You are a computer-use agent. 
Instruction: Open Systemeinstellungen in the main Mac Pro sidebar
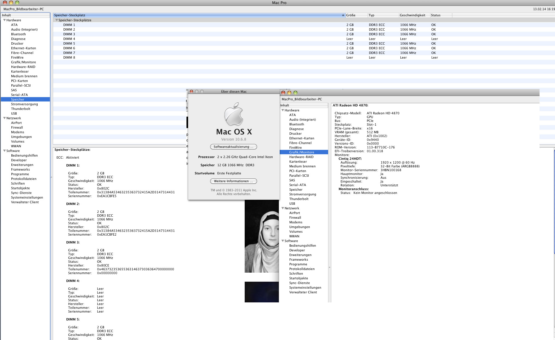click(x=27, y=197)
